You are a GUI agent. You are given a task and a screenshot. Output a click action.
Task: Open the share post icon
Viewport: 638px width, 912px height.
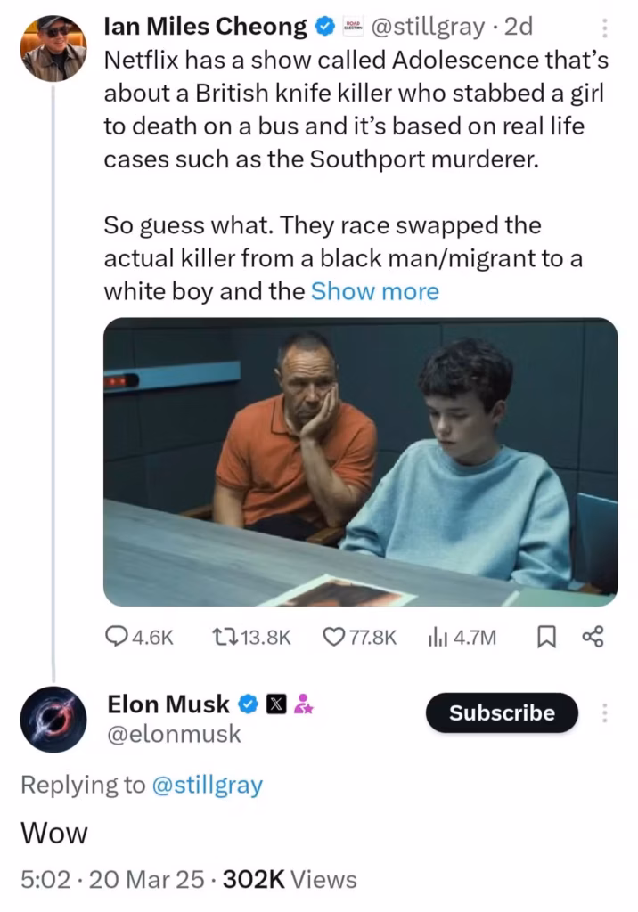tap(593, 636)
